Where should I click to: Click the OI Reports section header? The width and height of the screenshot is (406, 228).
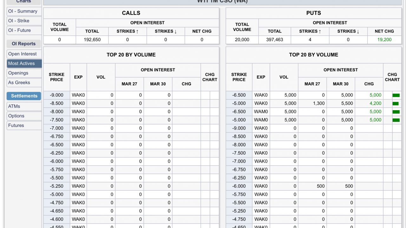click(x=24, y=44)
